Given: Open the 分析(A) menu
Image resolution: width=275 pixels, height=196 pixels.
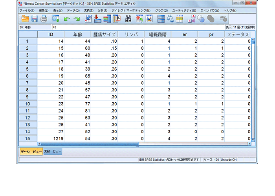Looking at the screenshot, I should [x=103, y=11].
